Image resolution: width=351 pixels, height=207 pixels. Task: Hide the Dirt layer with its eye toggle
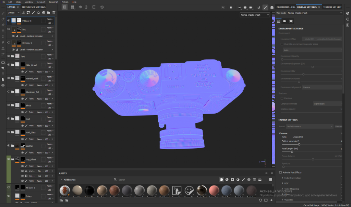(x=8, y=29)
